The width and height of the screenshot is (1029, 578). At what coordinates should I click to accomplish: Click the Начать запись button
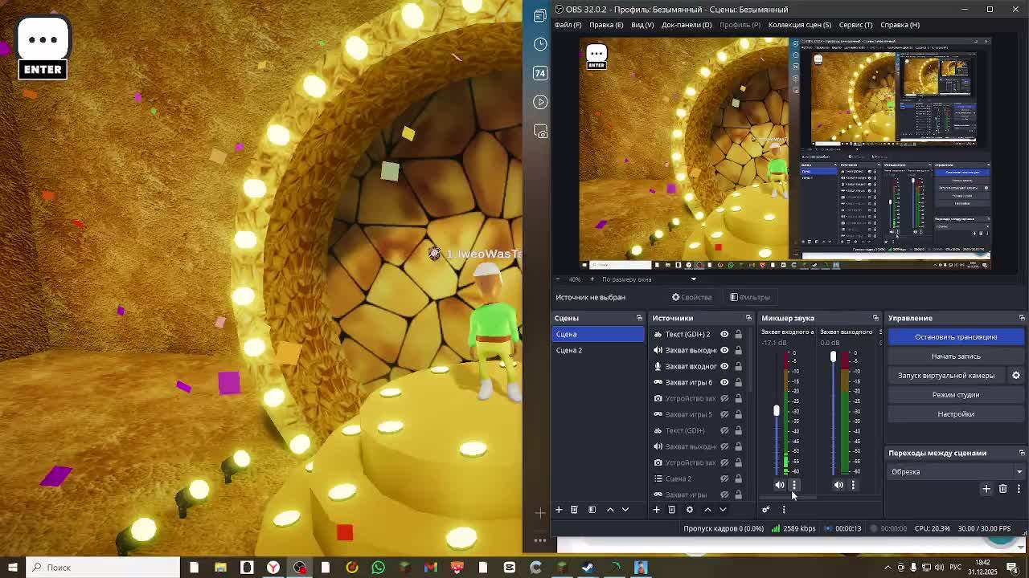click(955, 356)
